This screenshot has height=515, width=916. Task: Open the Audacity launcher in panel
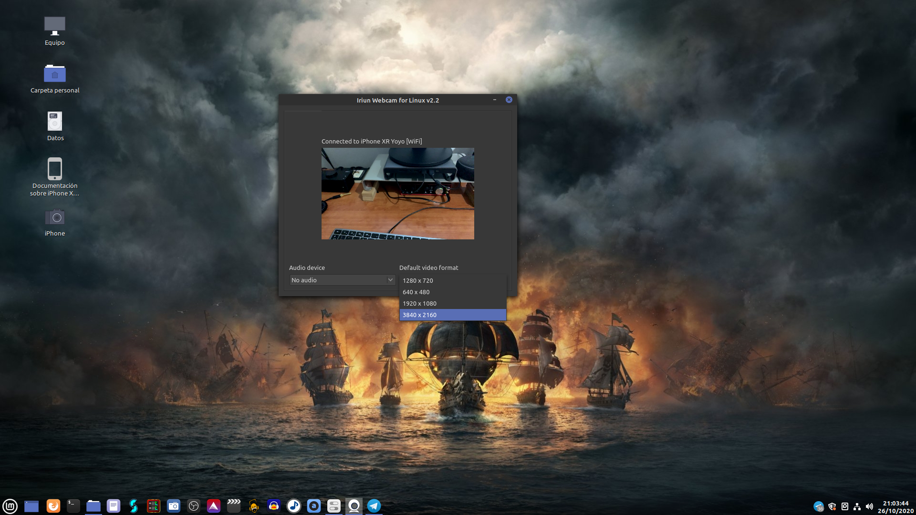pos(274,506)
